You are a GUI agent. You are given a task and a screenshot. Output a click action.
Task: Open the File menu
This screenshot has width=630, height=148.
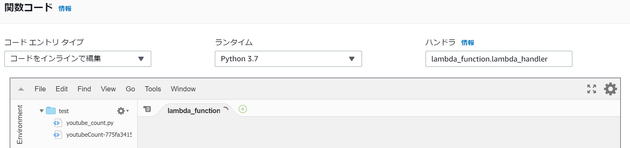pyautogui.click(x=40, y=89)
